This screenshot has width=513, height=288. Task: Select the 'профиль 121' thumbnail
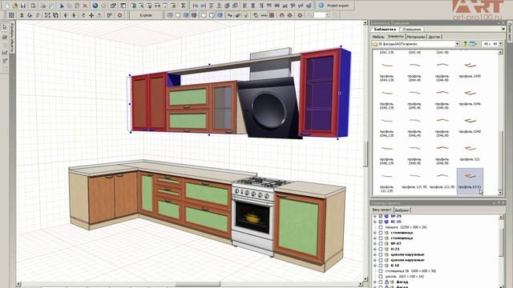pyautogui.click(x=470, y=153)
